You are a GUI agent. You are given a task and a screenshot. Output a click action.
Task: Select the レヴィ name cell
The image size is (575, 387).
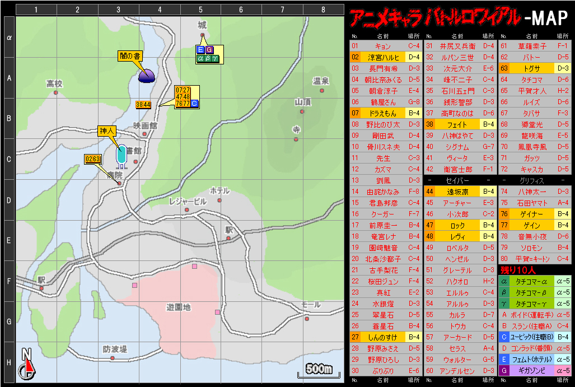(x=457, y=236)
